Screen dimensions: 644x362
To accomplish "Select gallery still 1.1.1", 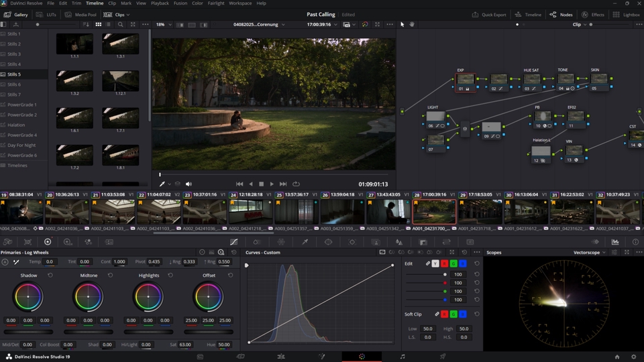I will [74, 44].
